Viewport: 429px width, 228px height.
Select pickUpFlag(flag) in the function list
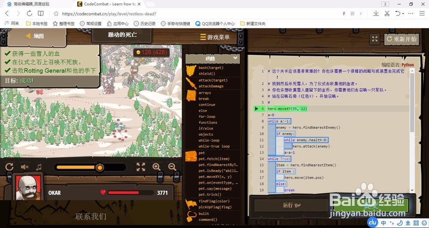click(215, 207)
